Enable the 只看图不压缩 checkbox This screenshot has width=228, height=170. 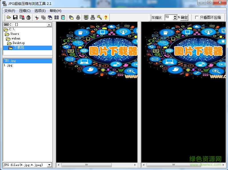(197, 18)
